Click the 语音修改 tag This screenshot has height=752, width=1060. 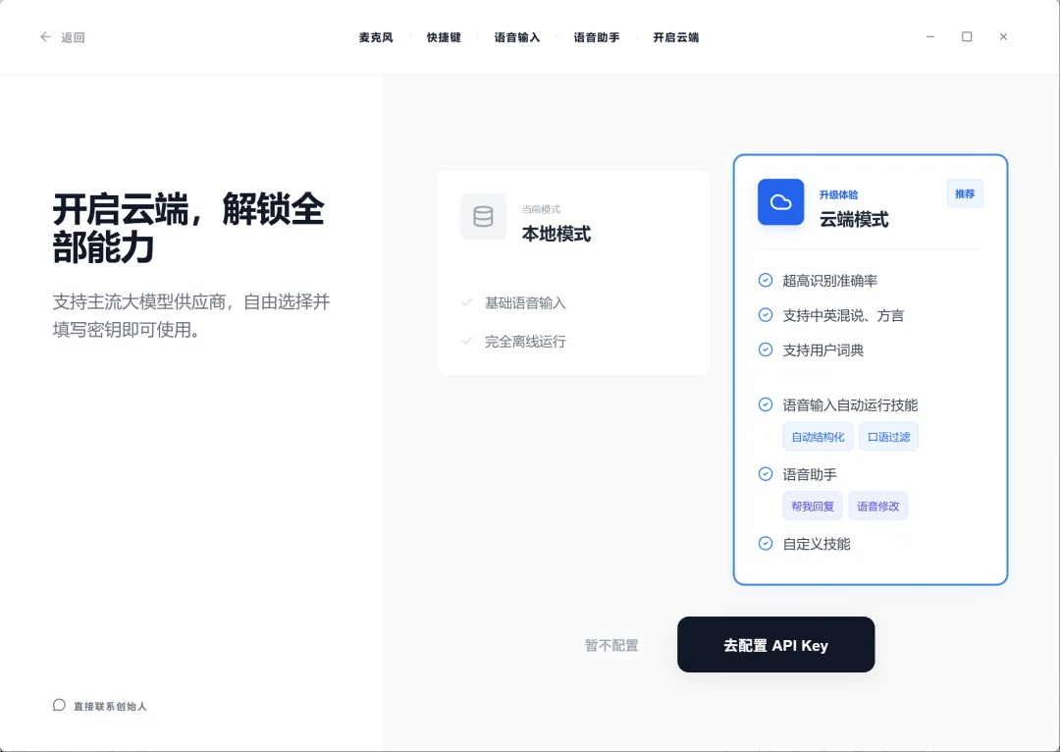[878, 506]
